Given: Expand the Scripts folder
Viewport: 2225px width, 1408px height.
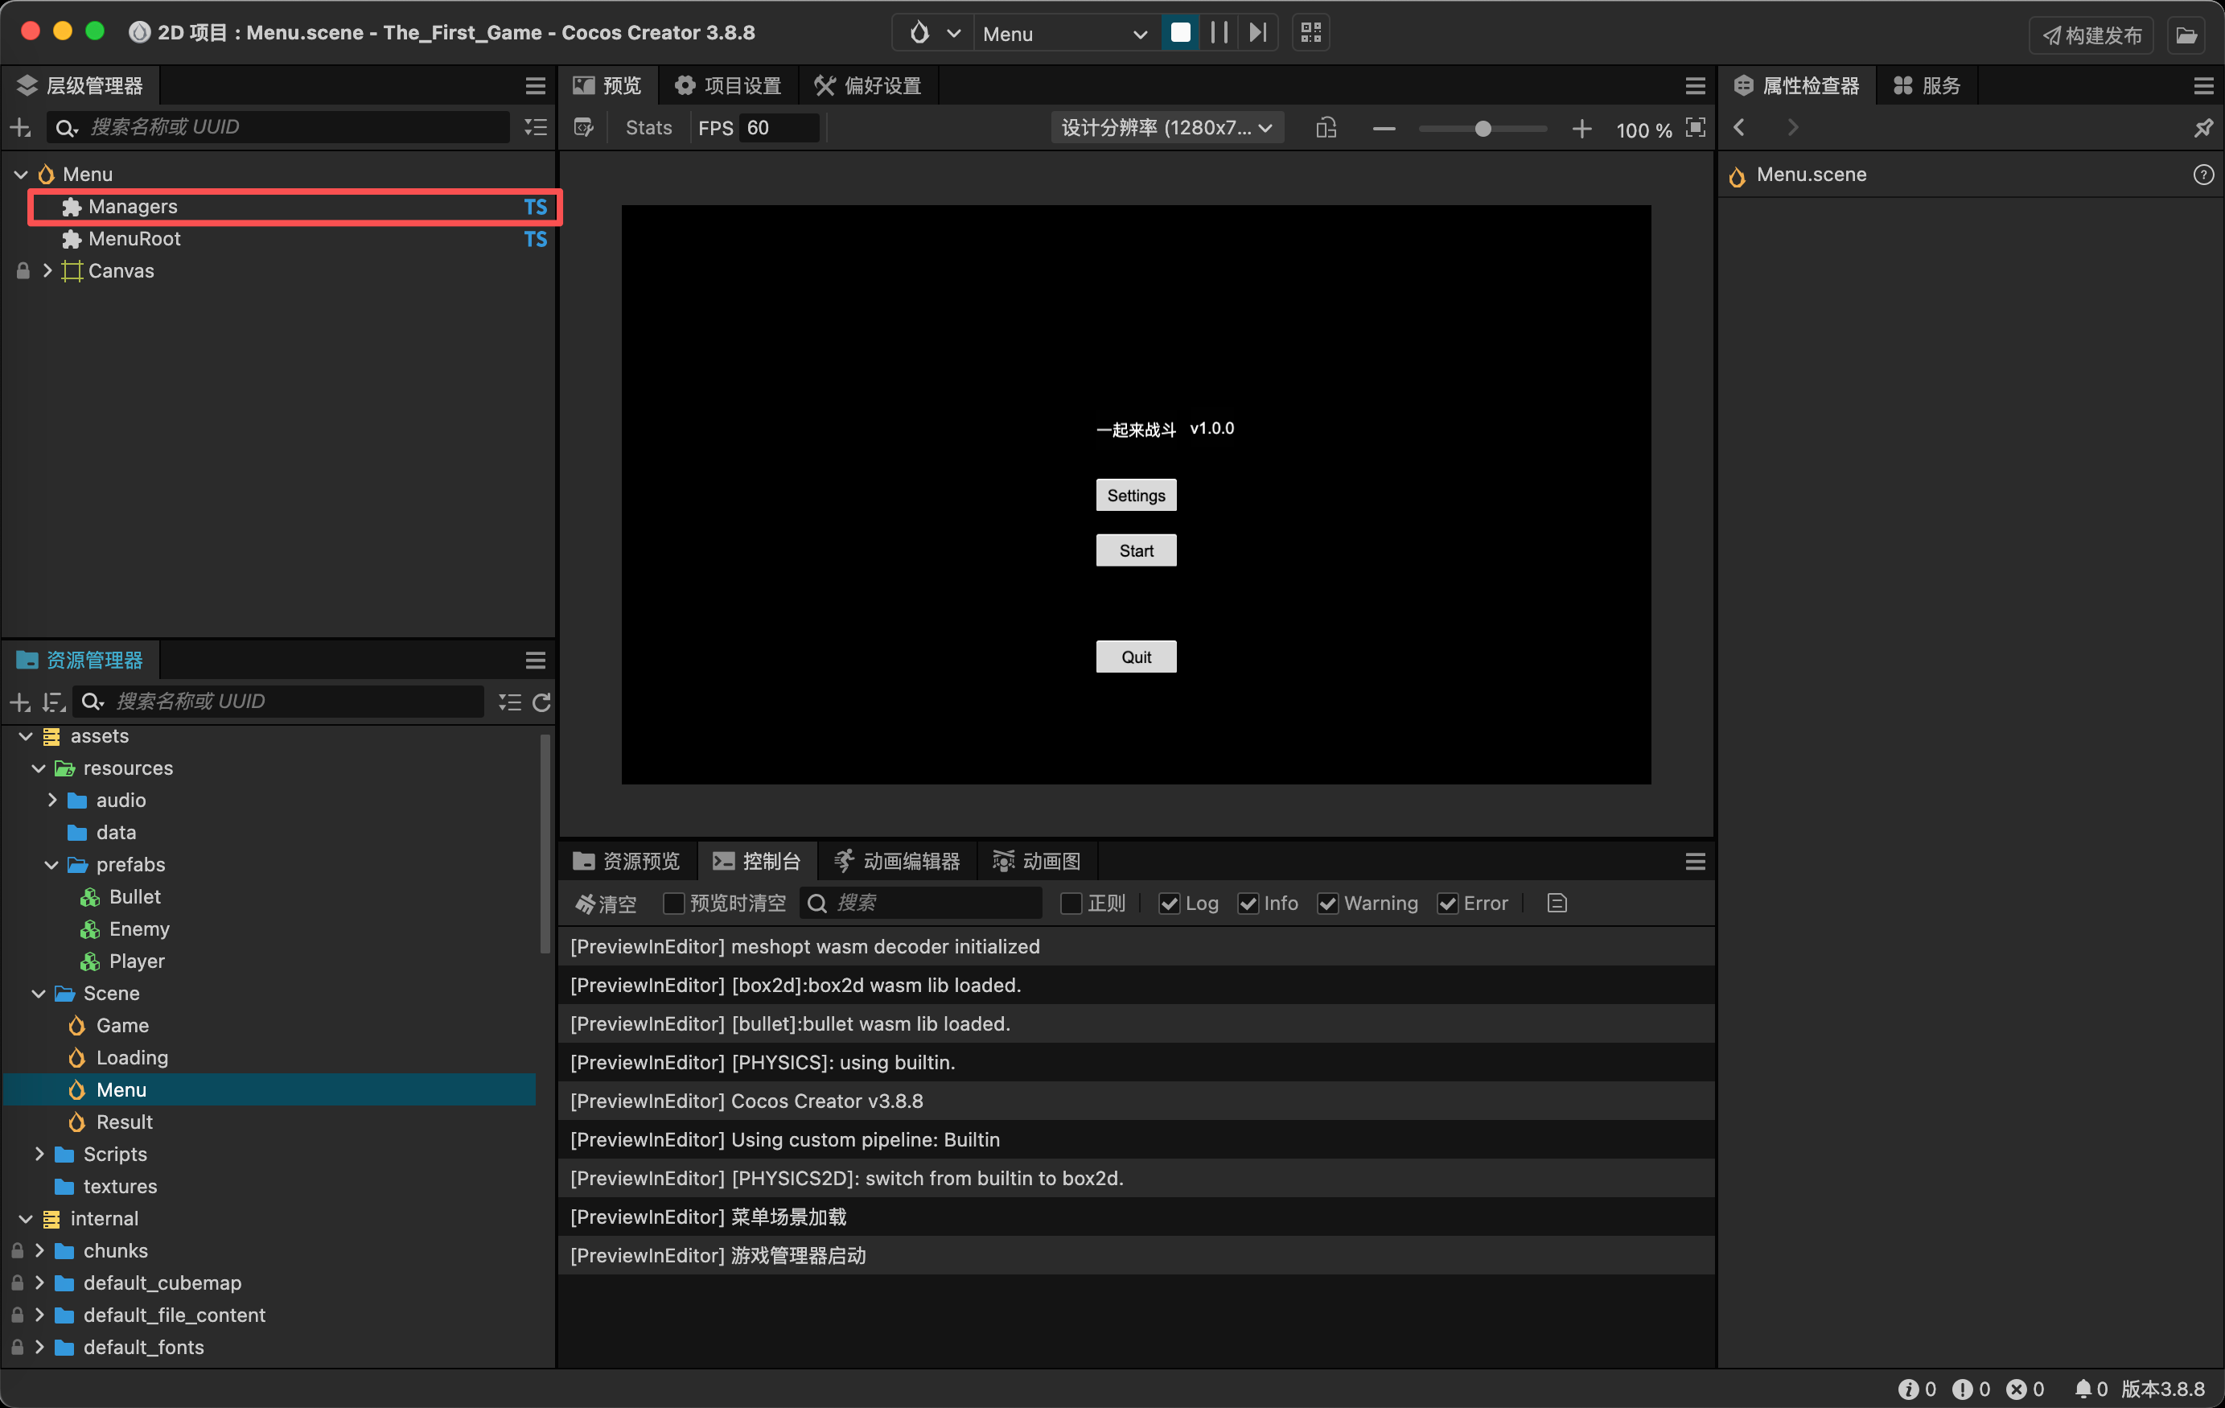Looking at the screenshot, I should pos(39,1154).
